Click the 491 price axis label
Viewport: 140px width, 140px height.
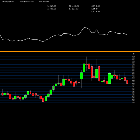pos(133,76)
